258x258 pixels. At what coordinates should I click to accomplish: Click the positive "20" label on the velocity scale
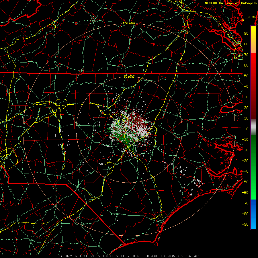pos(246,107)
